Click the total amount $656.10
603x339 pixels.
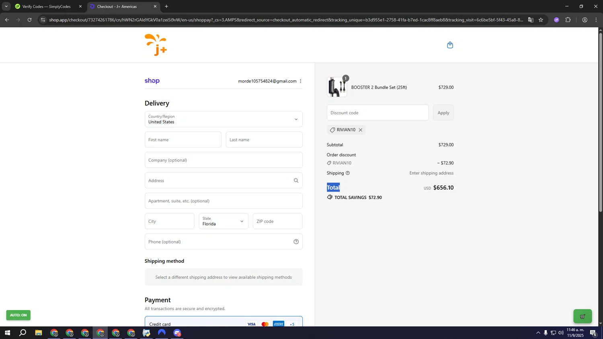click(x=443, y=188)
